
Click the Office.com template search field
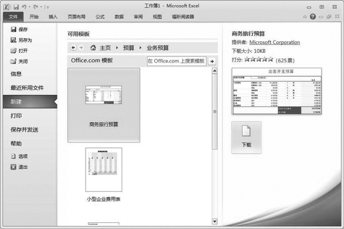(176, 61)
